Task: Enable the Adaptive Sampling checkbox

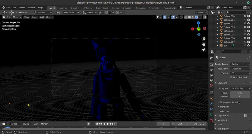Action: point(221,102)
